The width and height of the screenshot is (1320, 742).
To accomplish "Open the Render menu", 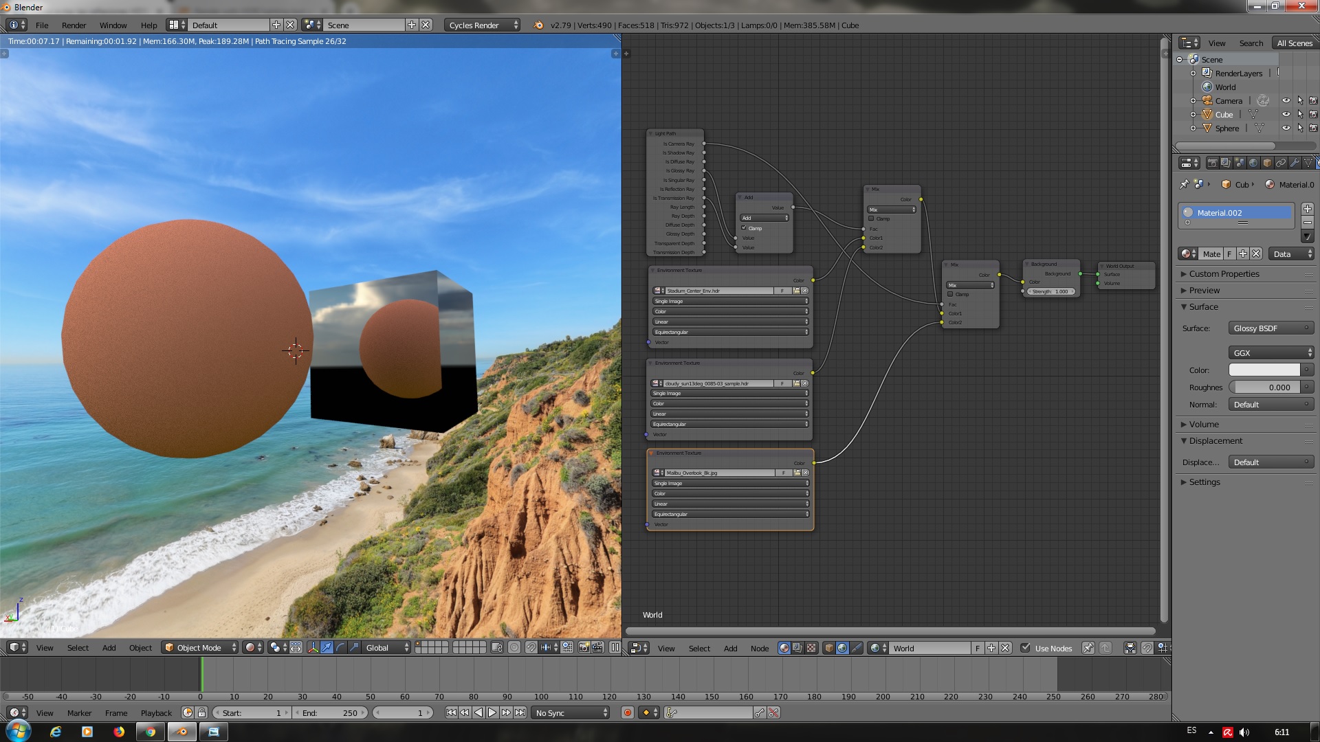I will click(74, 25).
